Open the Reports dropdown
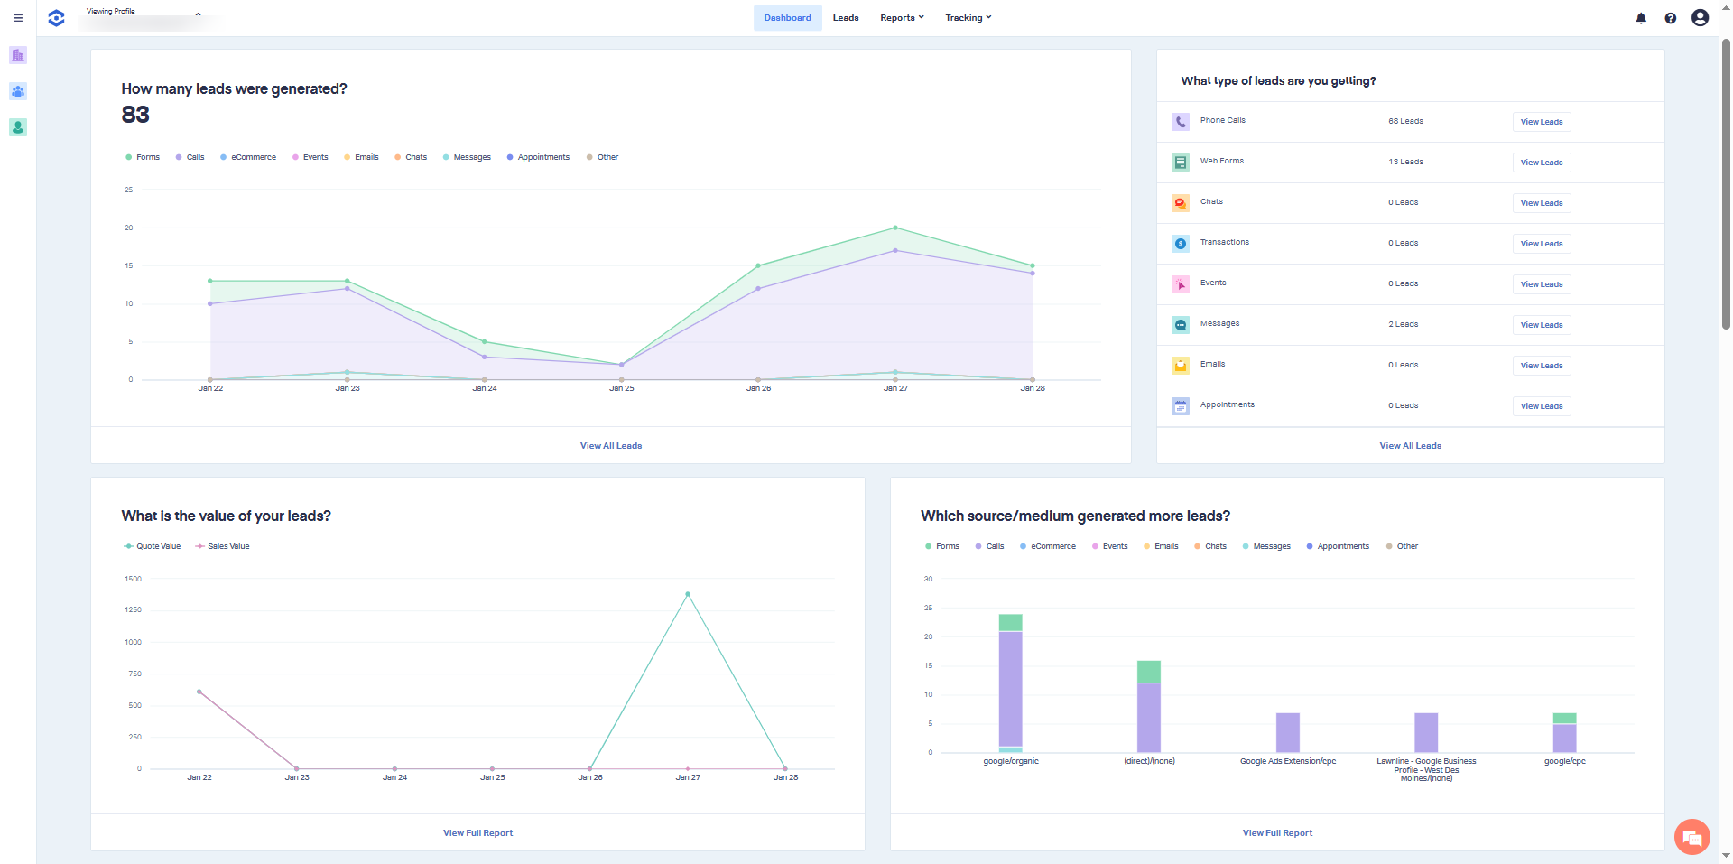This screenshot has height=864, width=1733. pyautogui.click(x=902, y=17)
